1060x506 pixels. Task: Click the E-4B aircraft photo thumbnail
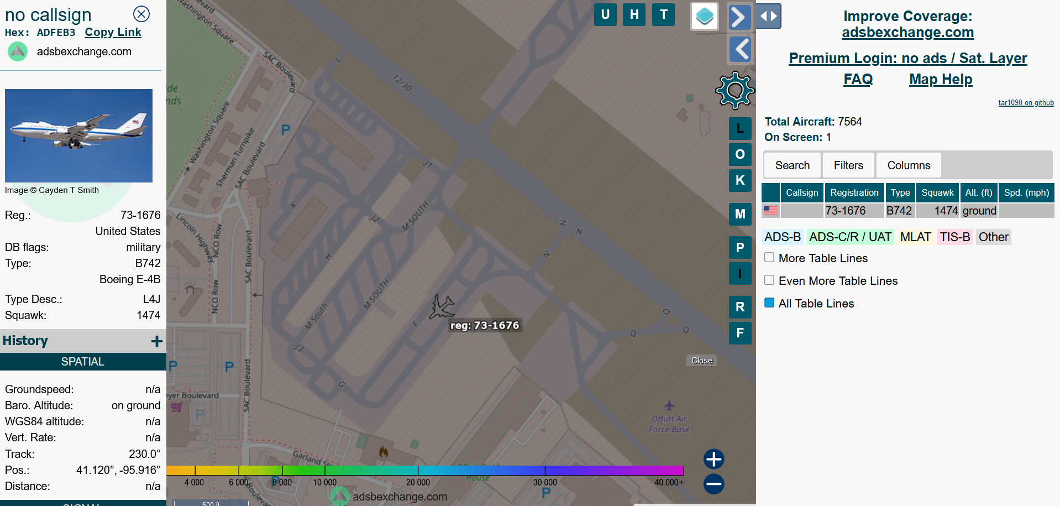[78, 135]
